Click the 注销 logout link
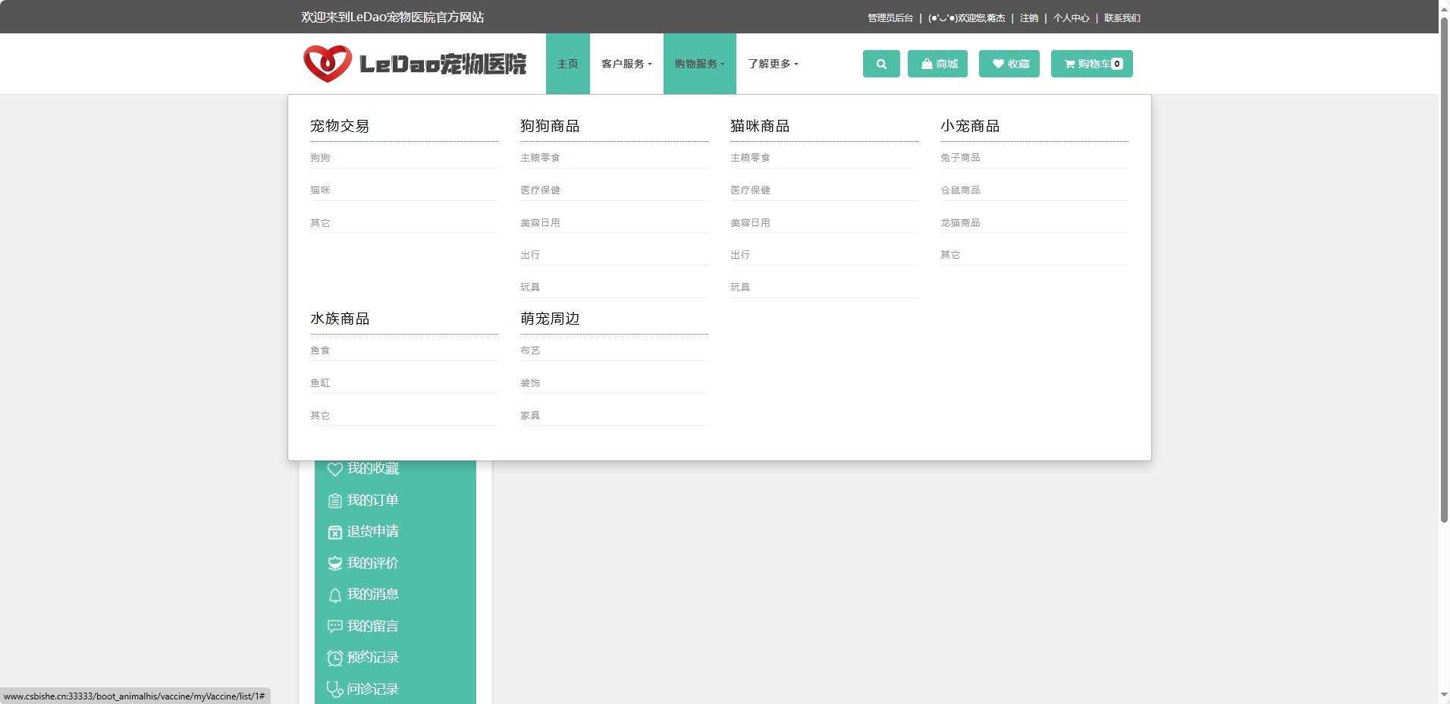1450x704 pixels. [x=1030, y=17]
